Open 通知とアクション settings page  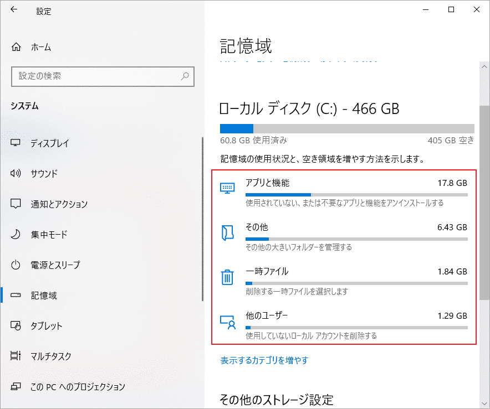(59, 204)
